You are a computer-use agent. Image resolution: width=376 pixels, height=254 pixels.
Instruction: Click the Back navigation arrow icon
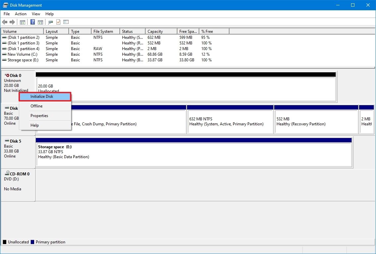tap(5, 22)
